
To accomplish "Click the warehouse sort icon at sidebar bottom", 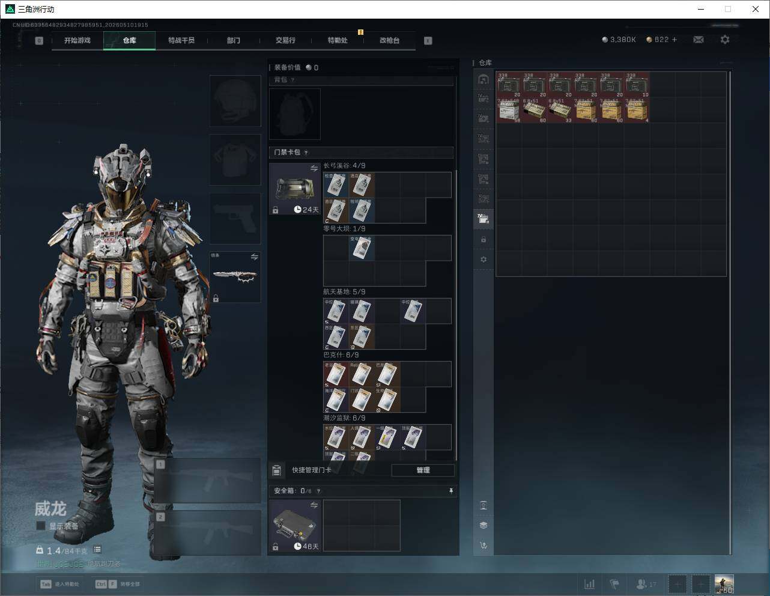I will click(x=484, y=546).
